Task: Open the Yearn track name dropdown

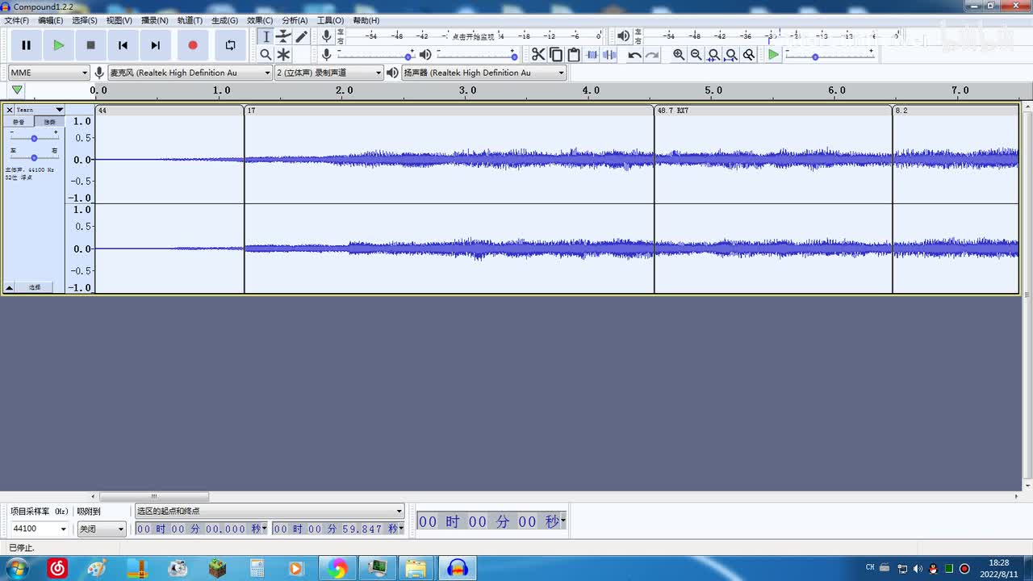Action: click(x=40, y=110)
